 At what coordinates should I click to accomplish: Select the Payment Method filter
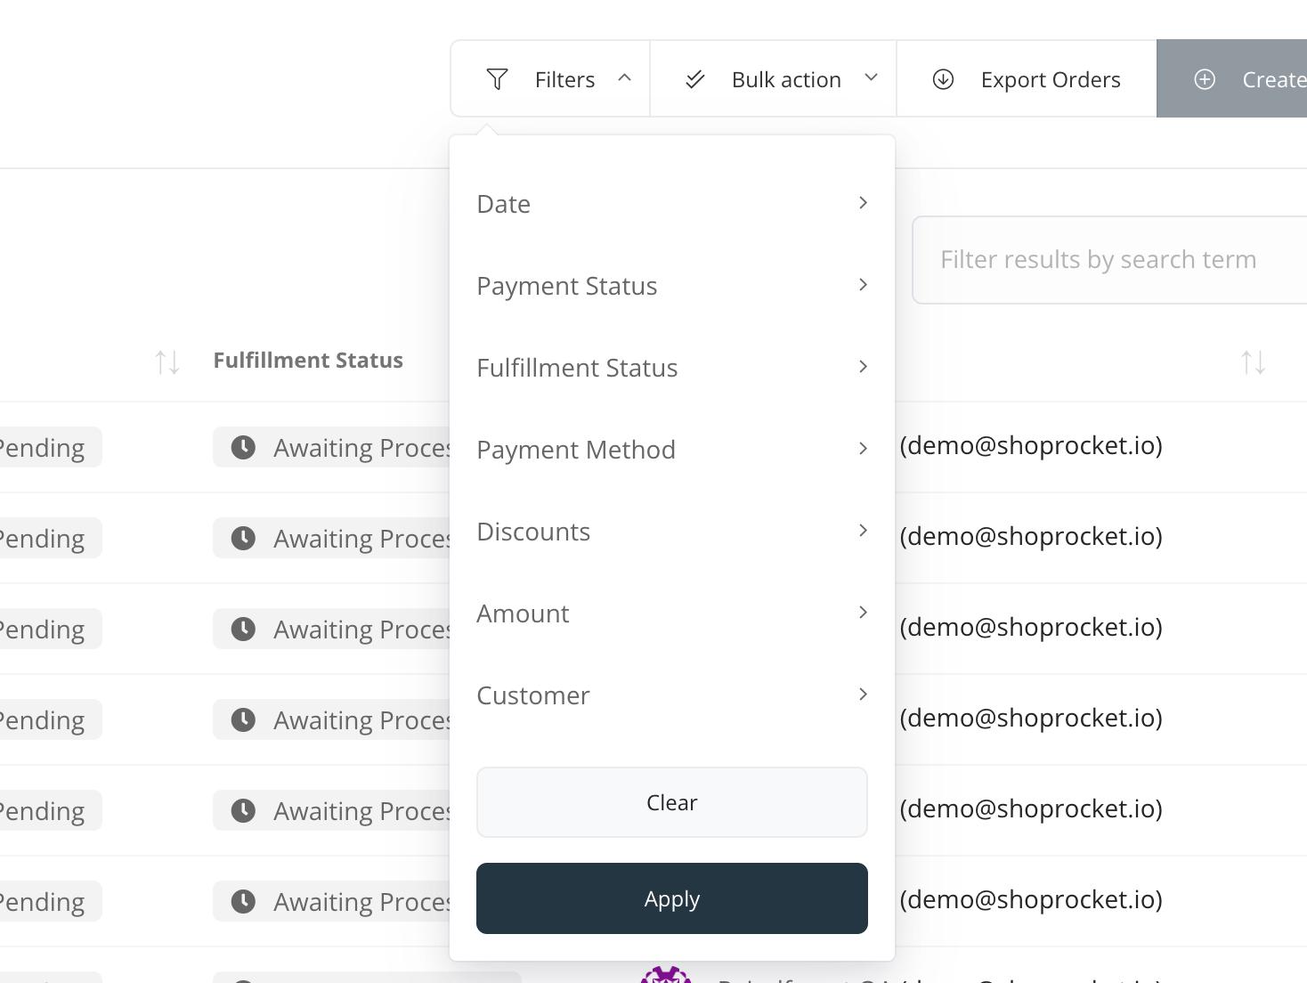672,450
